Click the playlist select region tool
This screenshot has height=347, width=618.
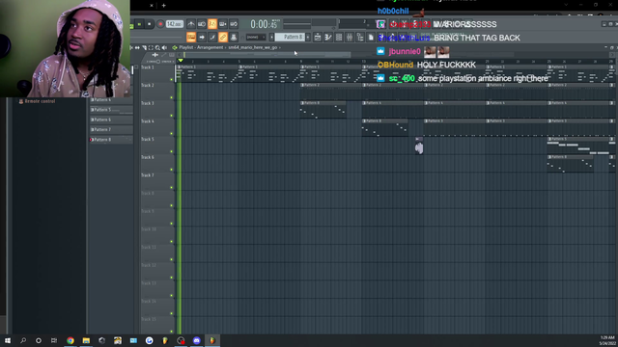151,47
